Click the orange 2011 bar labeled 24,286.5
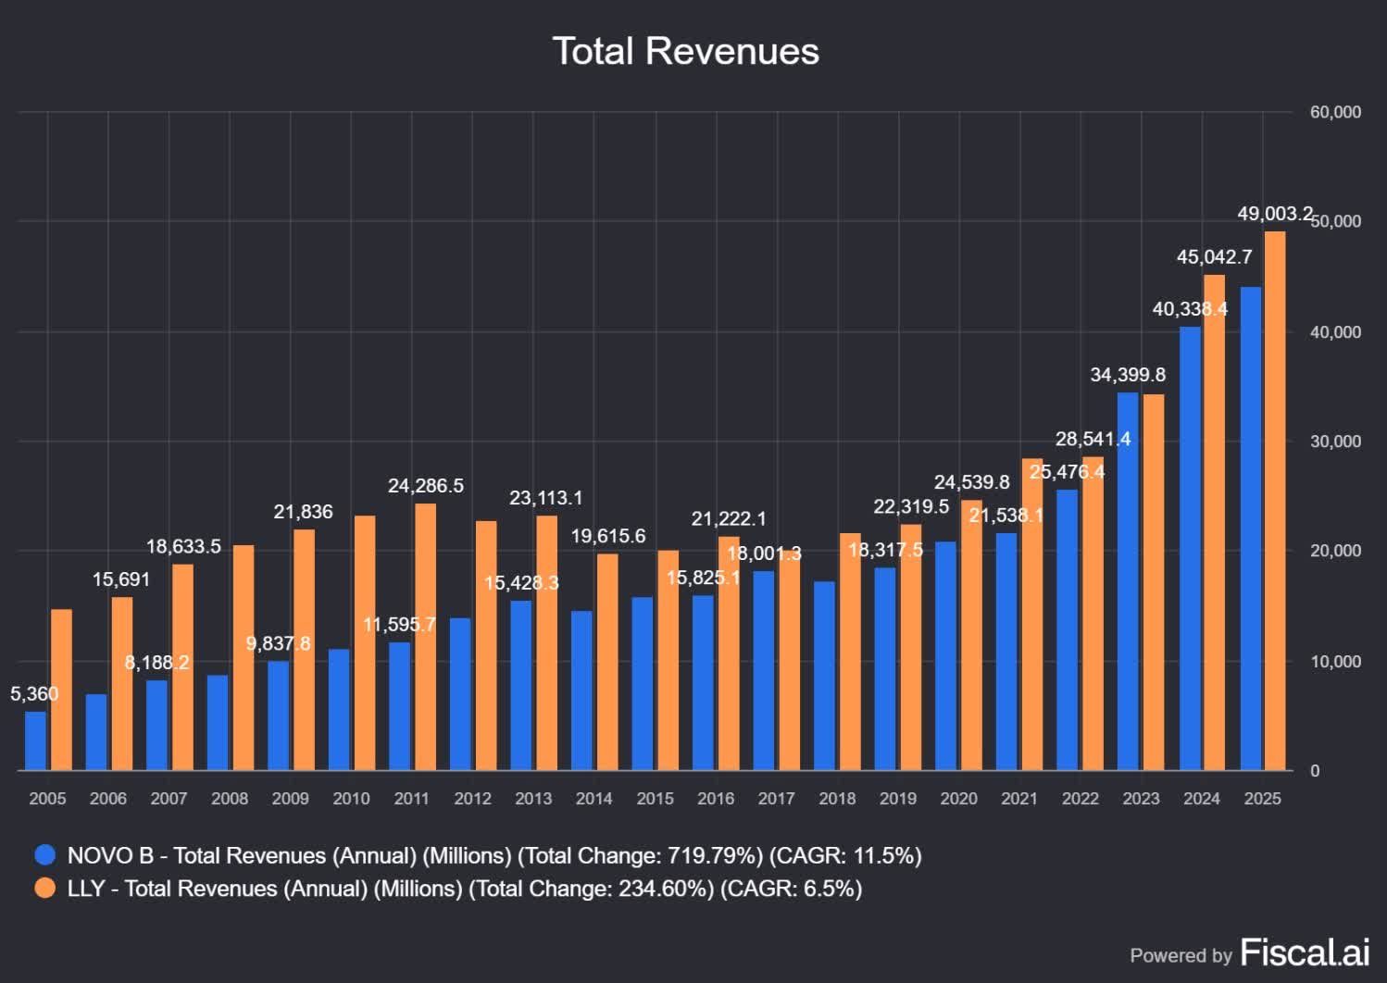The image size is (1387, 983). pyautogui.click(x=425, y=637)
